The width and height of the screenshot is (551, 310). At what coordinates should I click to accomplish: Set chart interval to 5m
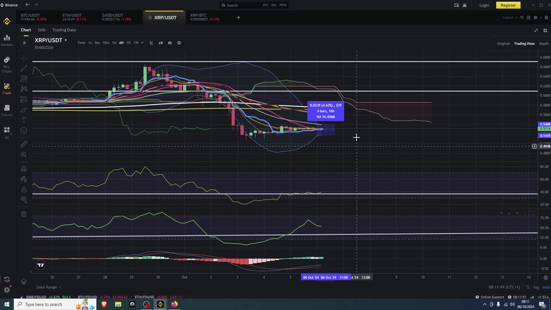pyautogui.click(x=97, y=43)
